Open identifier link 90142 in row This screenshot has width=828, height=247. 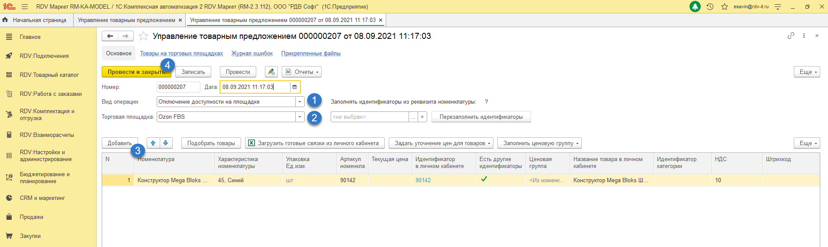pos(423,180)
